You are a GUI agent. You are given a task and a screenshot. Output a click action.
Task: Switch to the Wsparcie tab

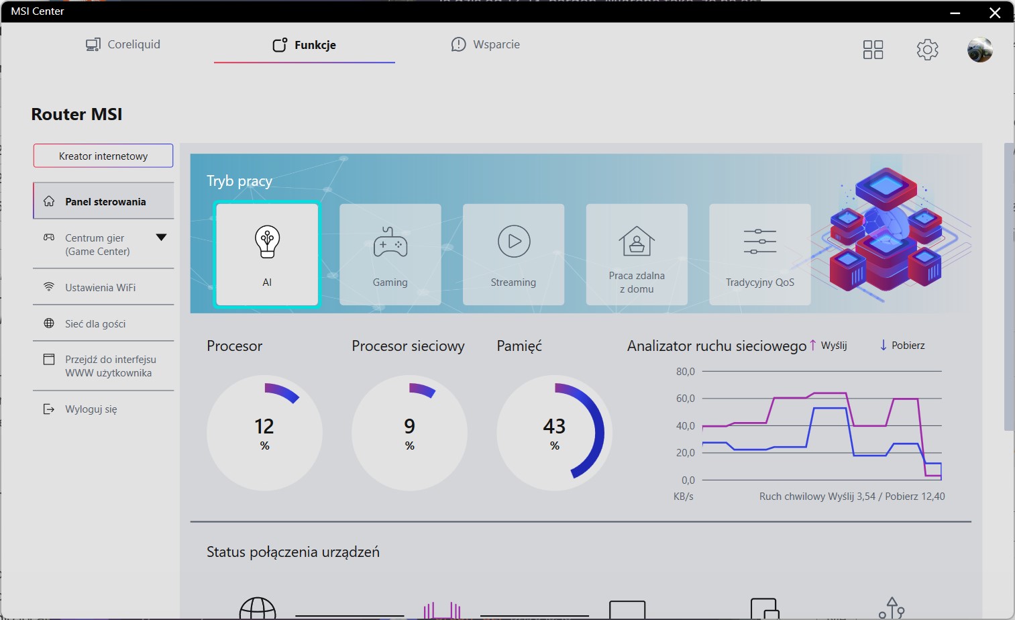tap(486, 44)
